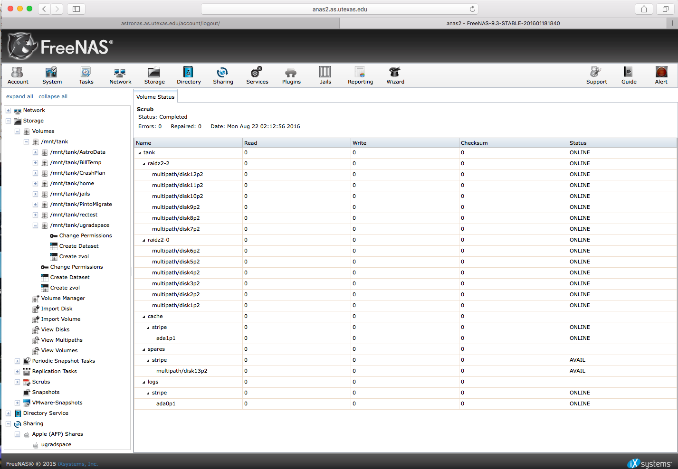Viewport: 678px width, 469px height.
Task: Collapse the logs group row
Action: tap(144, 382)
